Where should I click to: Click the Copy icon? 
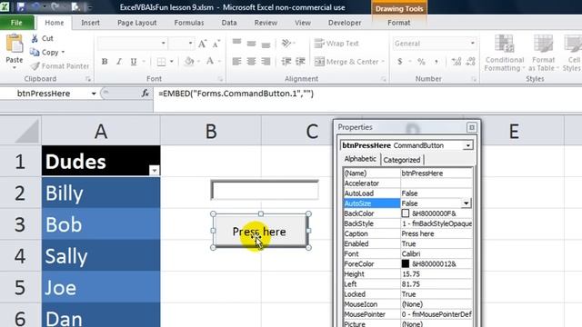tap(35, 53)
